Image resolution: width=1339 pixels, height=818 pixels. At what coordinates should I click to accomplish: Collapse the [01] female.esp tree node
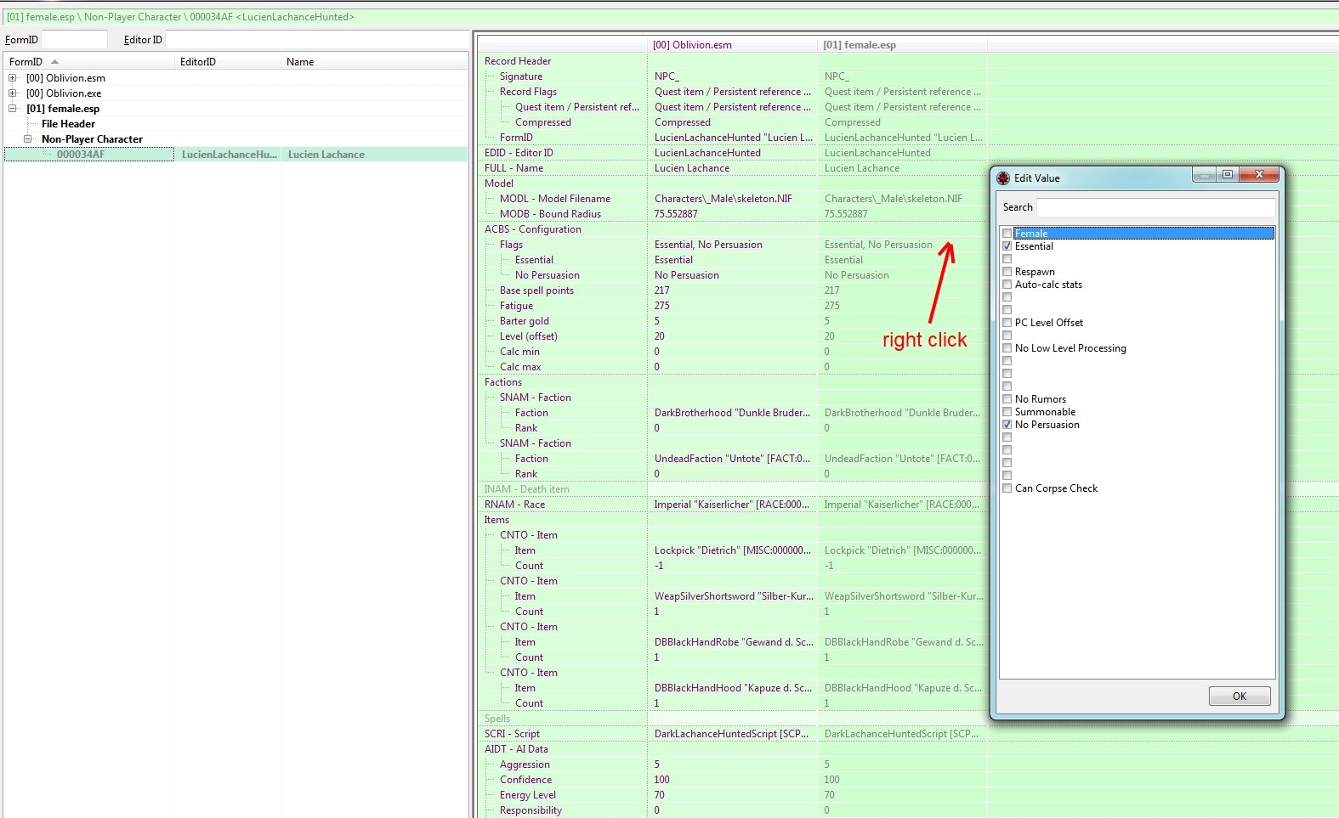[x=13, y=109]
